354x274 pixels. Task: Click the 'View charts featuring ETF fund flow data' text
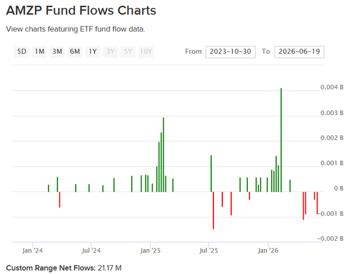pos(75,29)
